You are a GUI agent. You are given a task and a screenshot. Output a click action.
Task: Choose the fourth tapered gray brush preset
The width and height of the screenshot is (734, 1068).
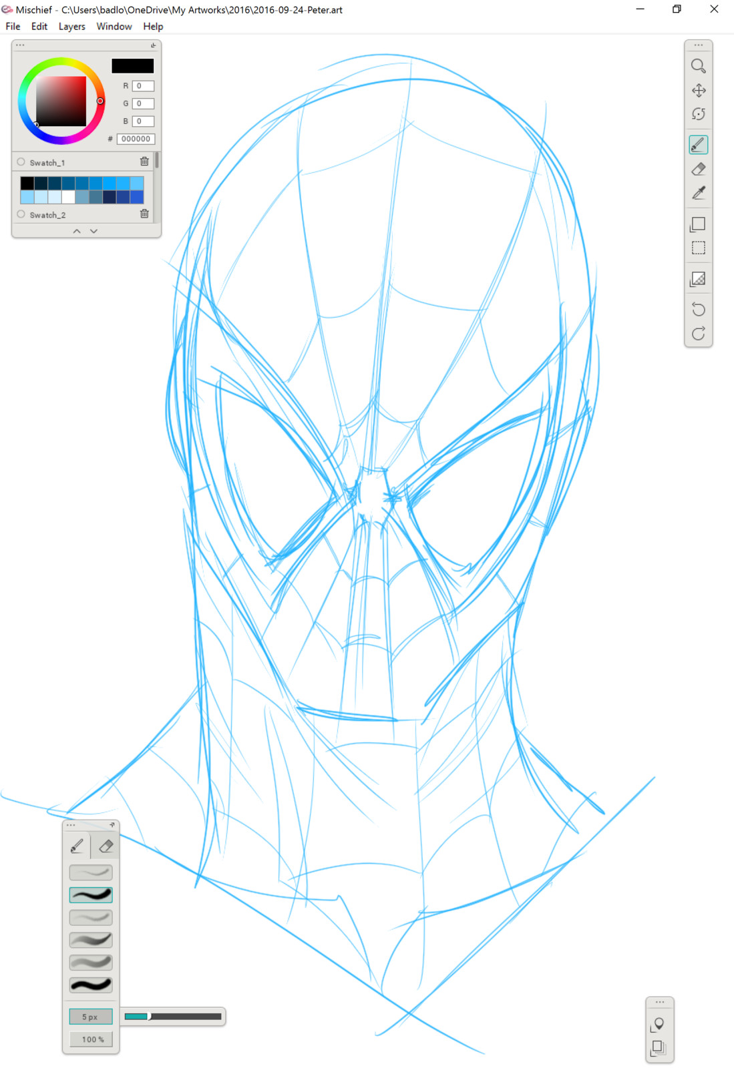click(x=91, y=940)
